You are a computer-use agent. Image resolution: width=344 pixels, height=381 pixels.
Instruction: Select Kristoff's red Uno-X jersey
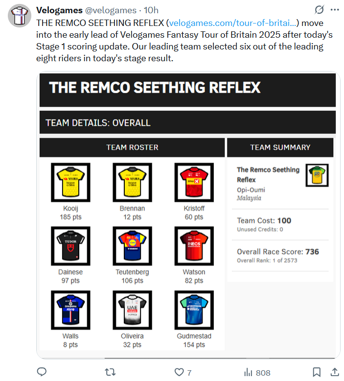(194, 182)
